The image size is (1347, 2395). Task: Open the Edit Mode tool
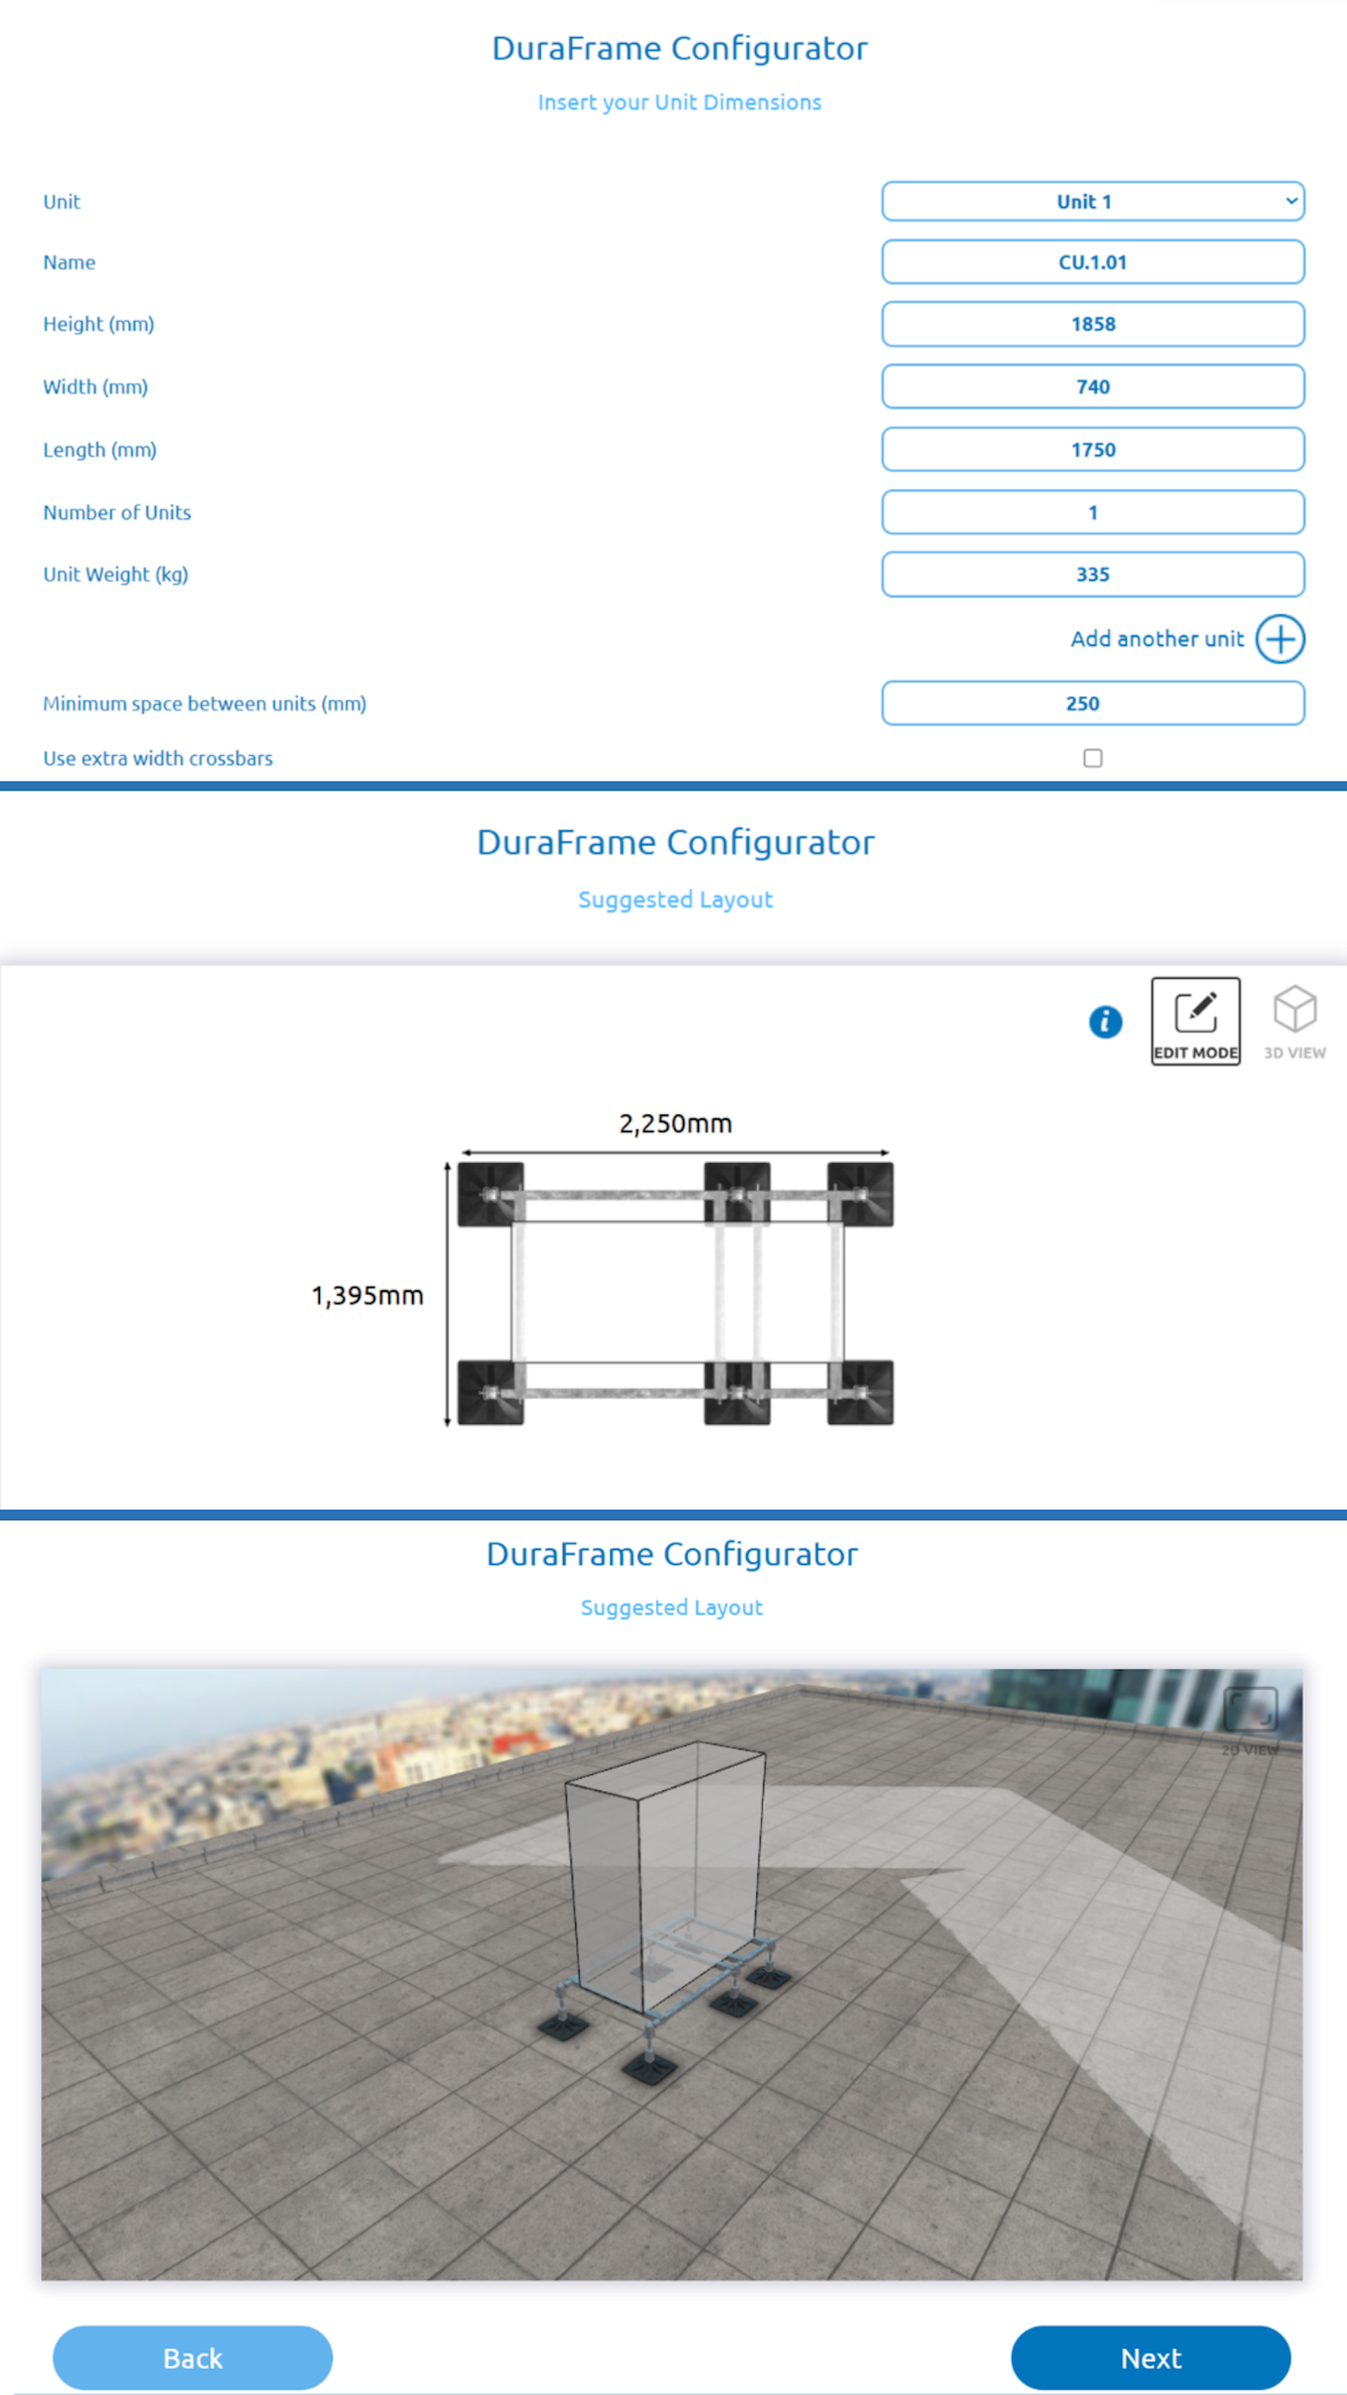[x=1195, y=1020]
